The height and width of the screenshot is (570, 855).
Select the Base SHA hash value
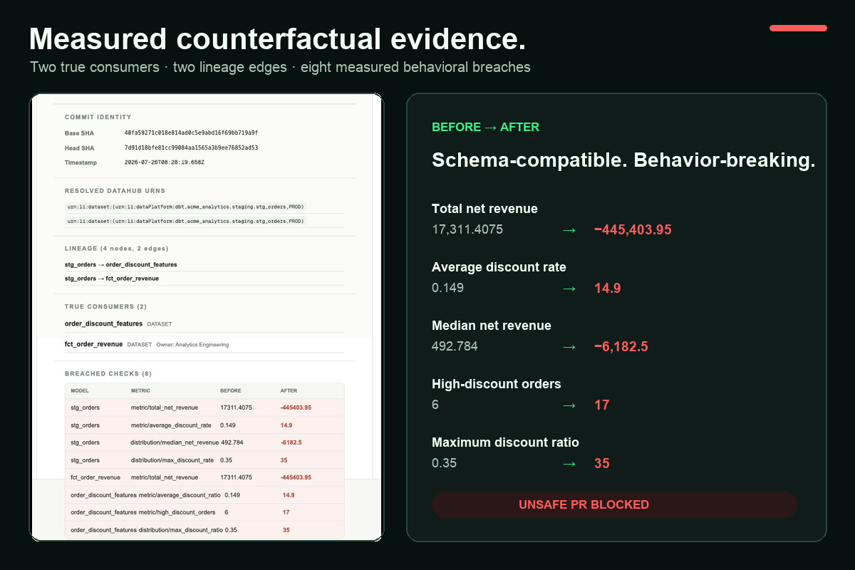pyautogui.click(x=191, y=133)
